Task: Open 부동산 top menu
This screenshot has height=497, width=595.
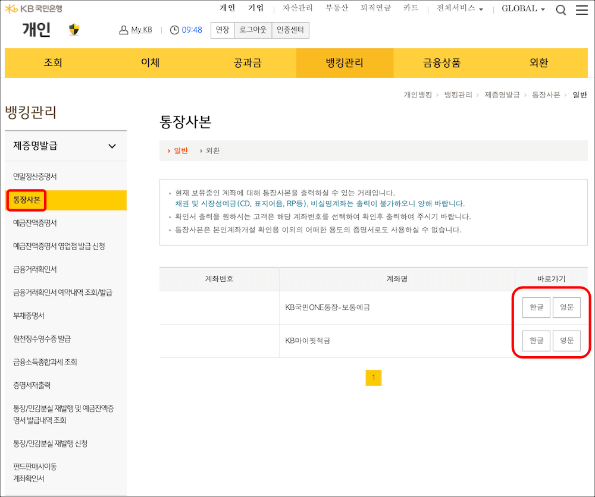Action: [x=337, y=8]
